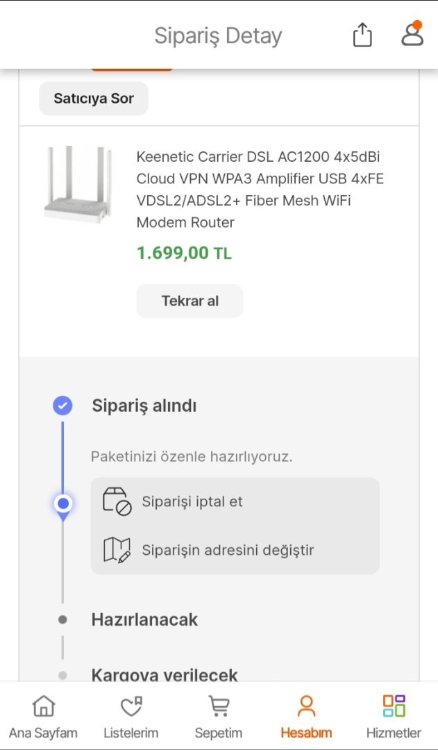This screenshot has width=438, height=750.
Task: Open the Hesabım tab
Action: [306, 717]
